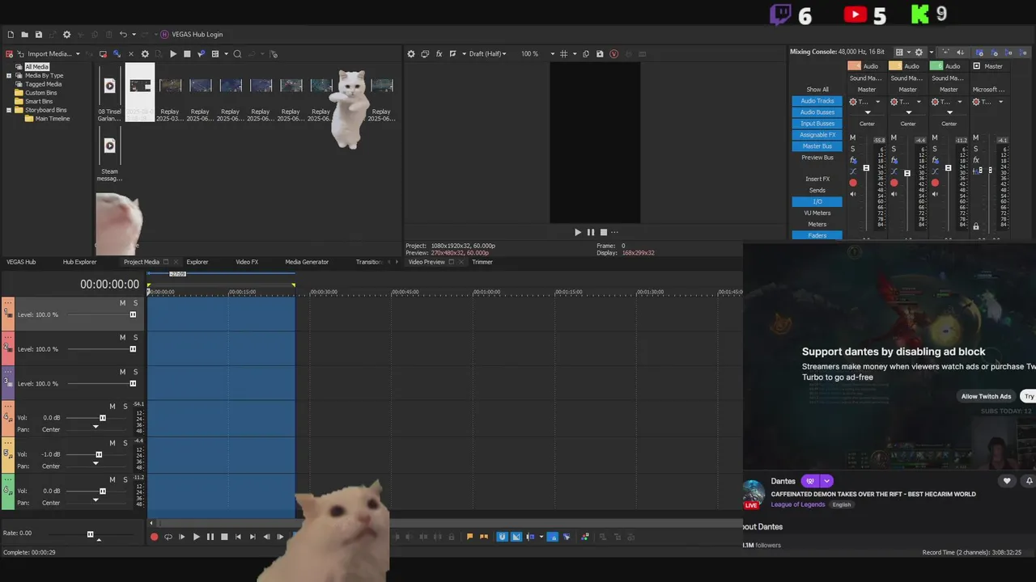Screen dimensions: 1036x582
Task: Adjust track 1 Level slider
Action: click(133, 314)
